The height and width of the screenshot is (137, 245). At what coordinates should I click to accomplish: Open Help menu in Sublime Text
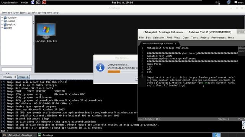231,38
